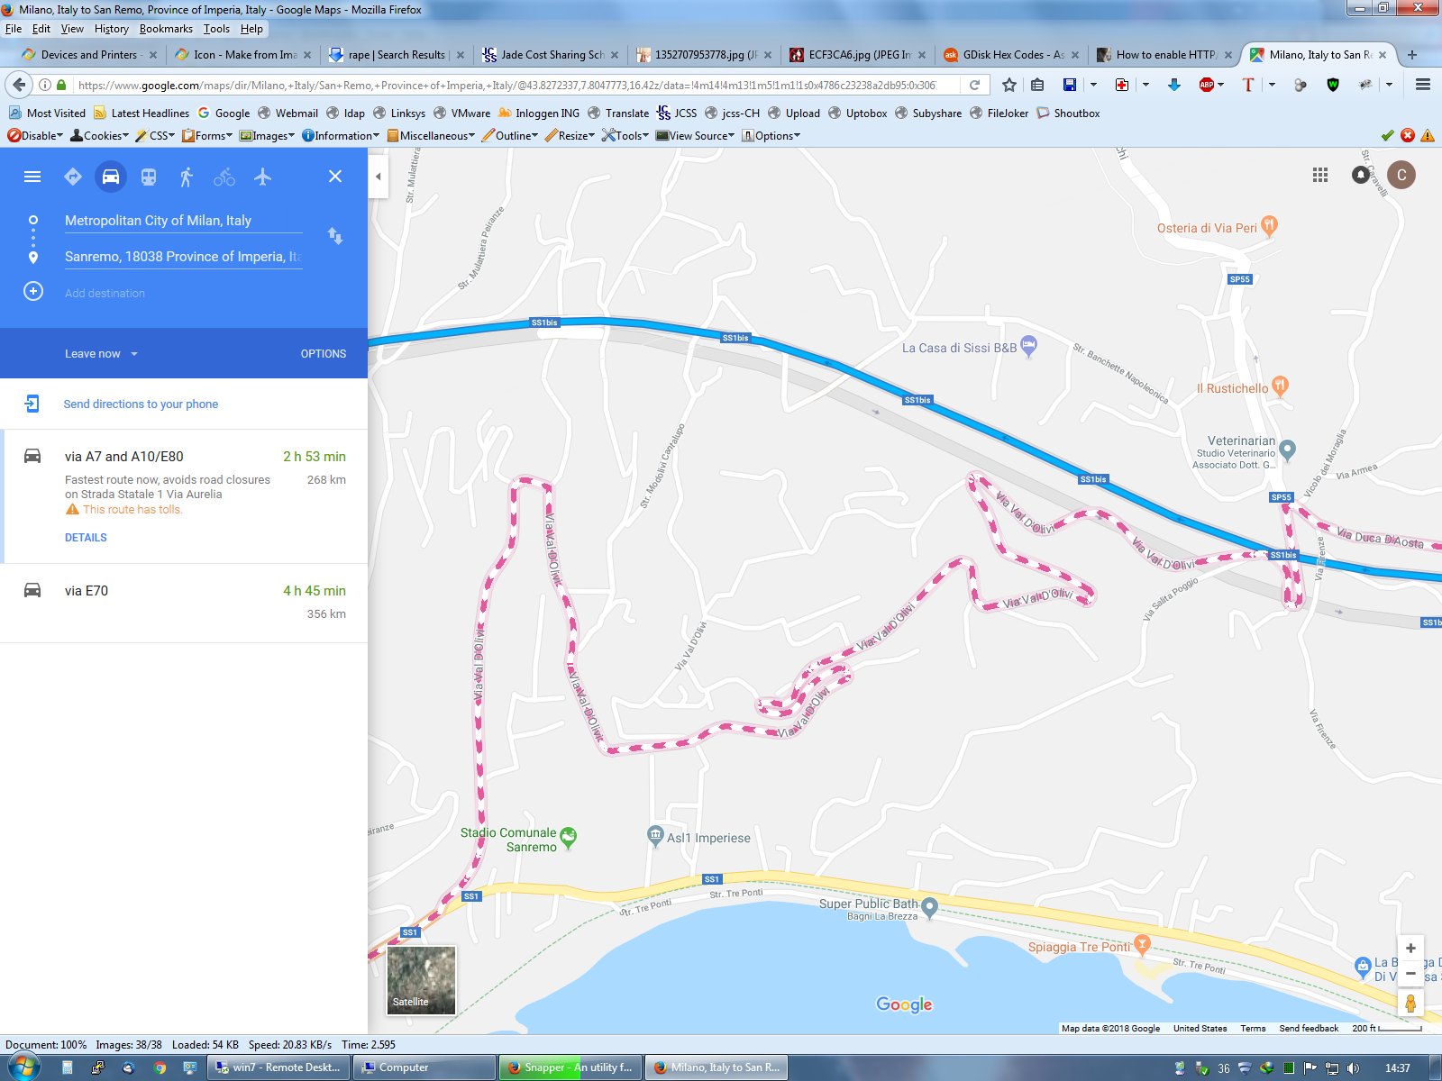Click the Adblock Plus toolbar icon
The image size is (1442, 1081).
click(x=1207, y=85)
